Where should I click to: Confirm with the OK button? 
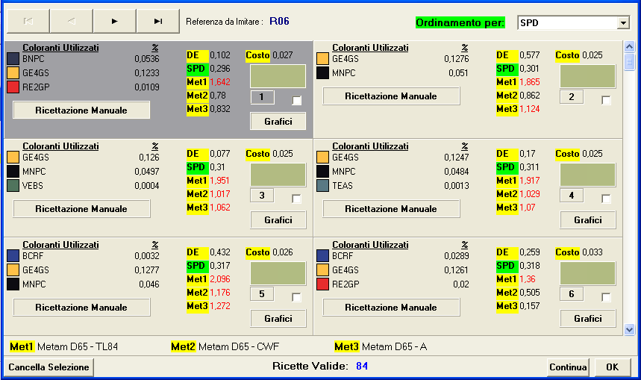pos(612,367)
